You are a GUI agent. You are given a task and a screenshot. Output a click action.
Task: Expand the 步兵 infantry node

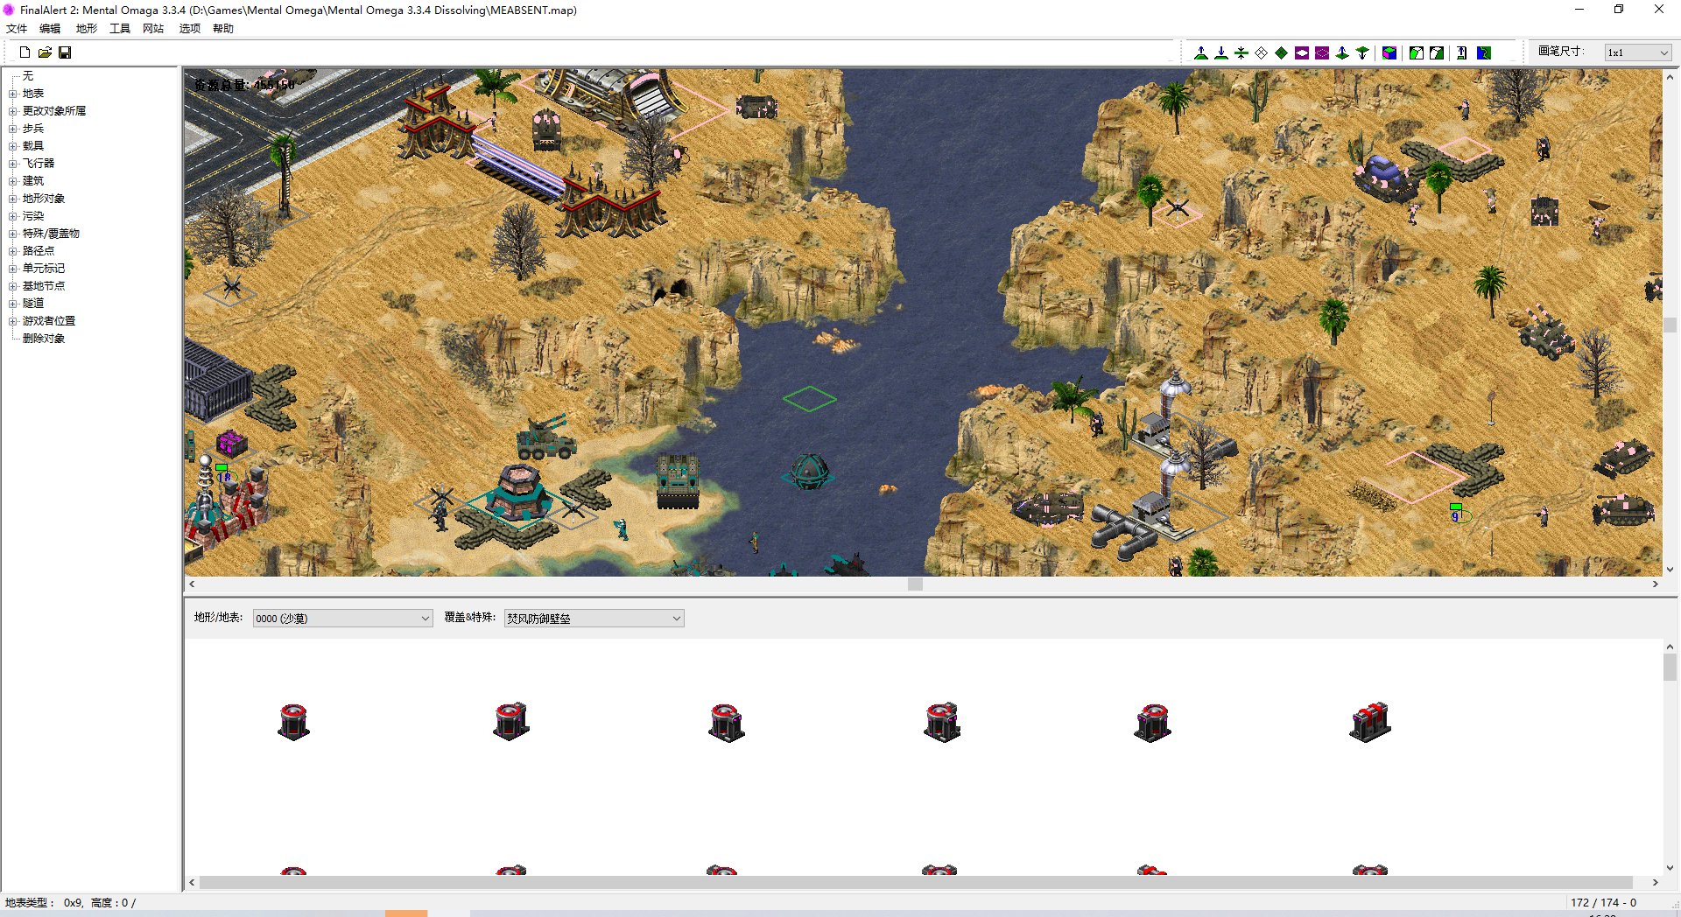click(x=13, y=129)
